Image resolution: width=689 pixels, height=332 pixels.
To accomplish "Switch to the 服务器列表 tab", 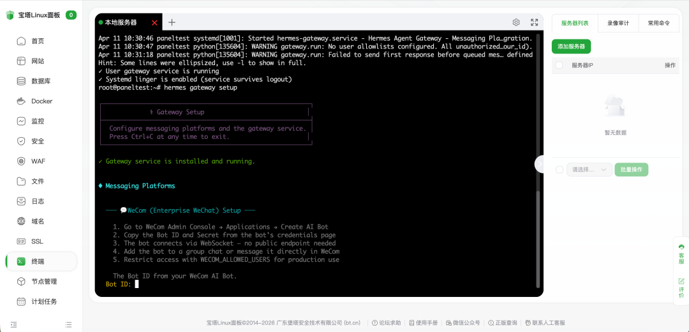I will click(x=575, y=24).
